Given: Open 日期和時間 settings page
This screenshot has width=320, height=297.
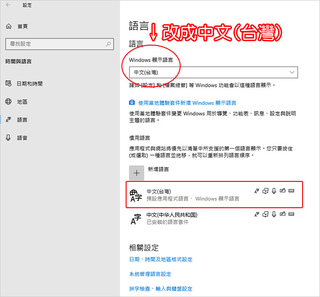Looking at the screenshot, I should pyautogui.click(x=30, y=84).
